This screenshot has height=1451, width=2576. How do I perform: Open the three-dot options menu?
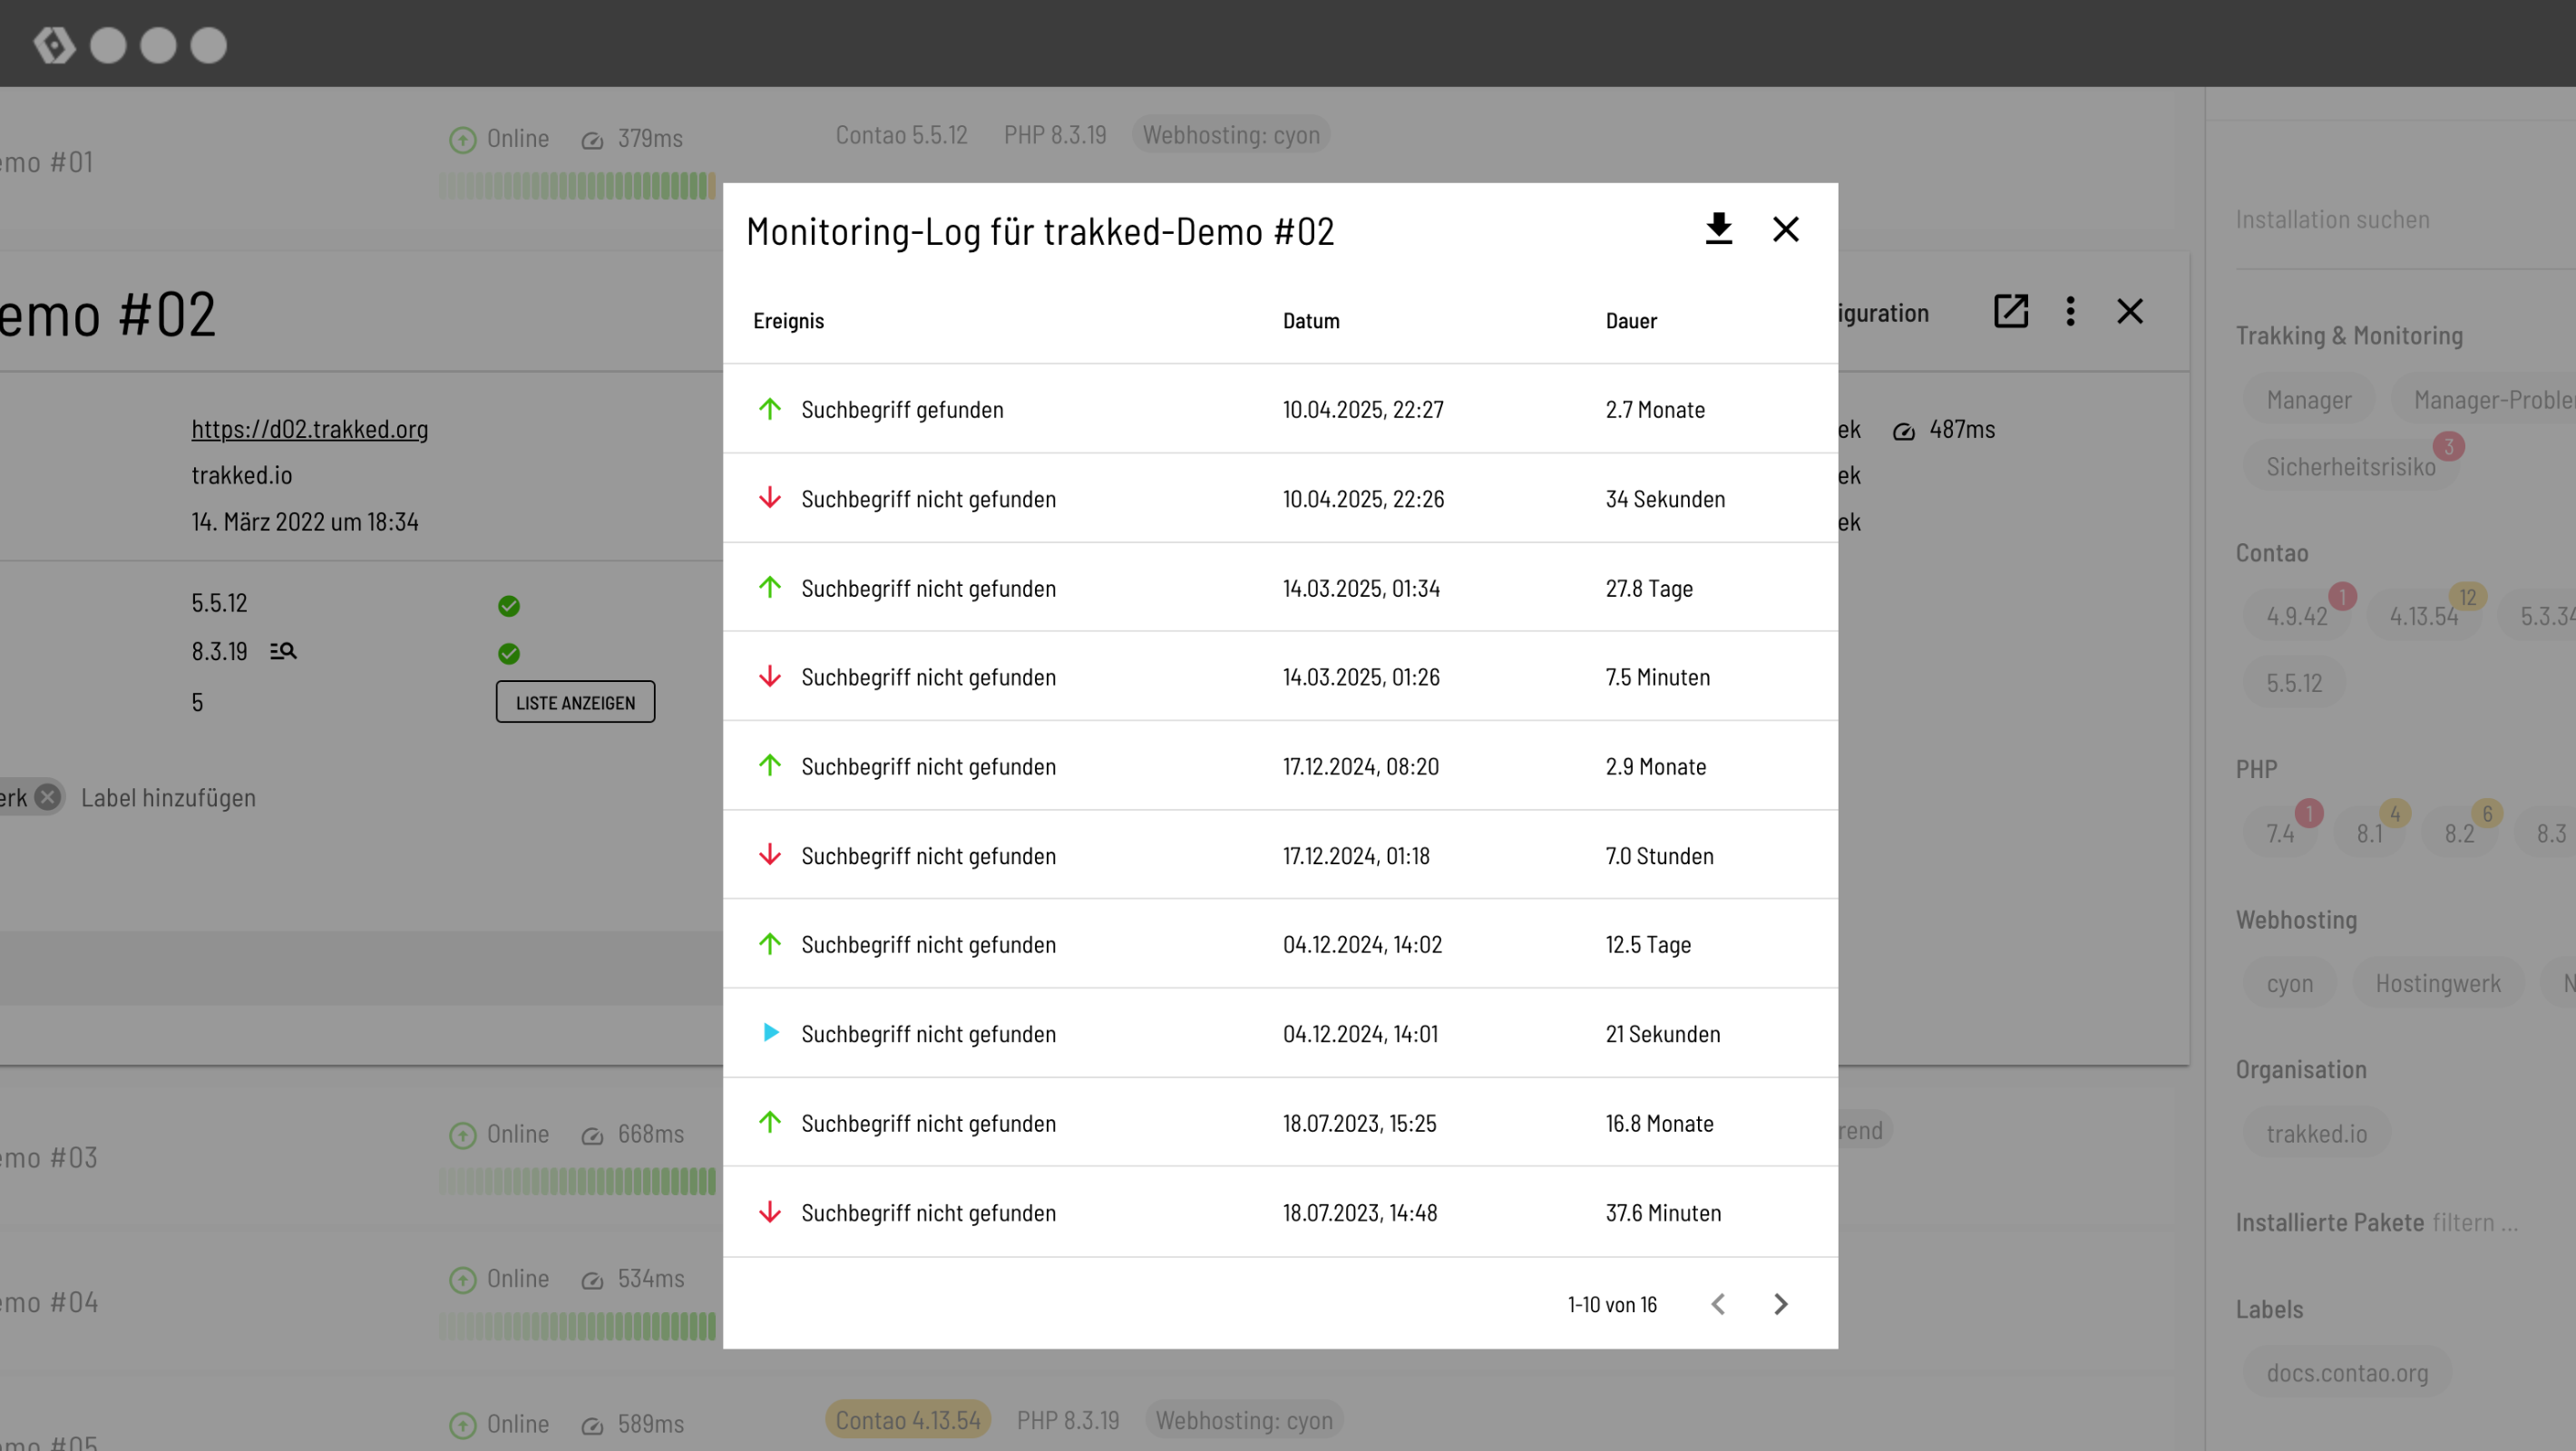tap(2070, 311)
